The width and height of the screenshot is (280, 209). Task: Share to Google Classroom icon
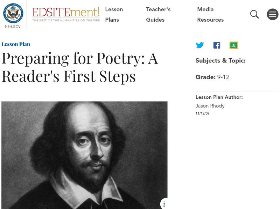coord(234,45)
